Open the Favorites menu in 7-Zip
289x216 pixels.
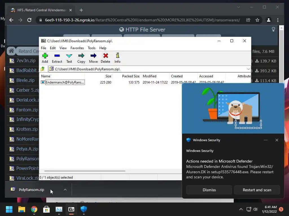pos(77,48)
